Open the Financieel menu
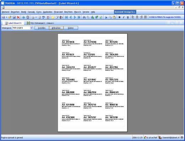Screen dimensions: 185x141 point(58,12)
